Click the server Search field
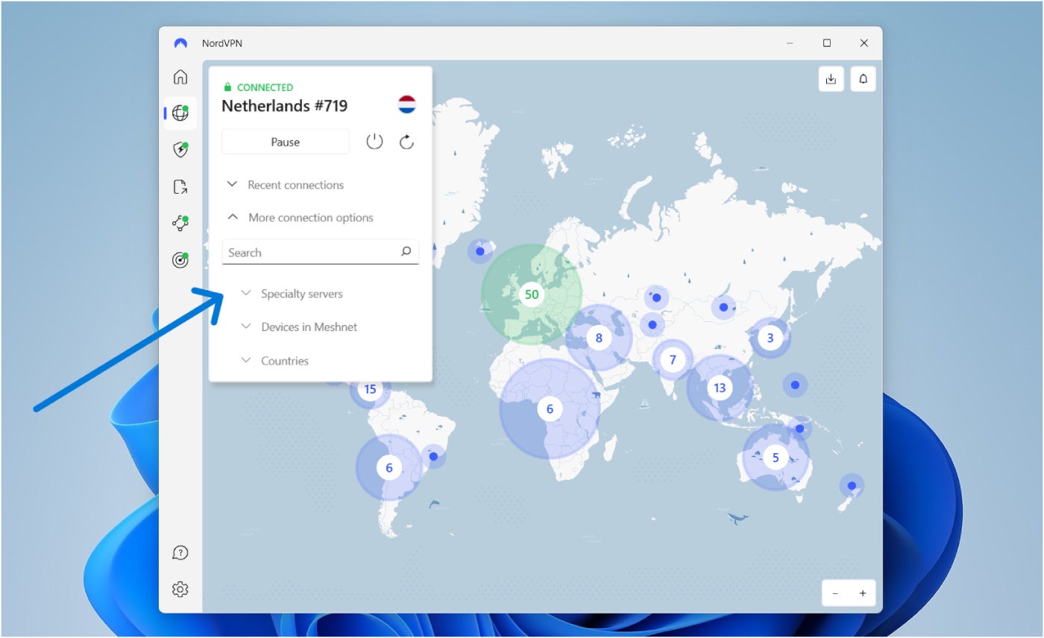The height and width of the screenshot is (638, 1044). (x=313, y=253)
